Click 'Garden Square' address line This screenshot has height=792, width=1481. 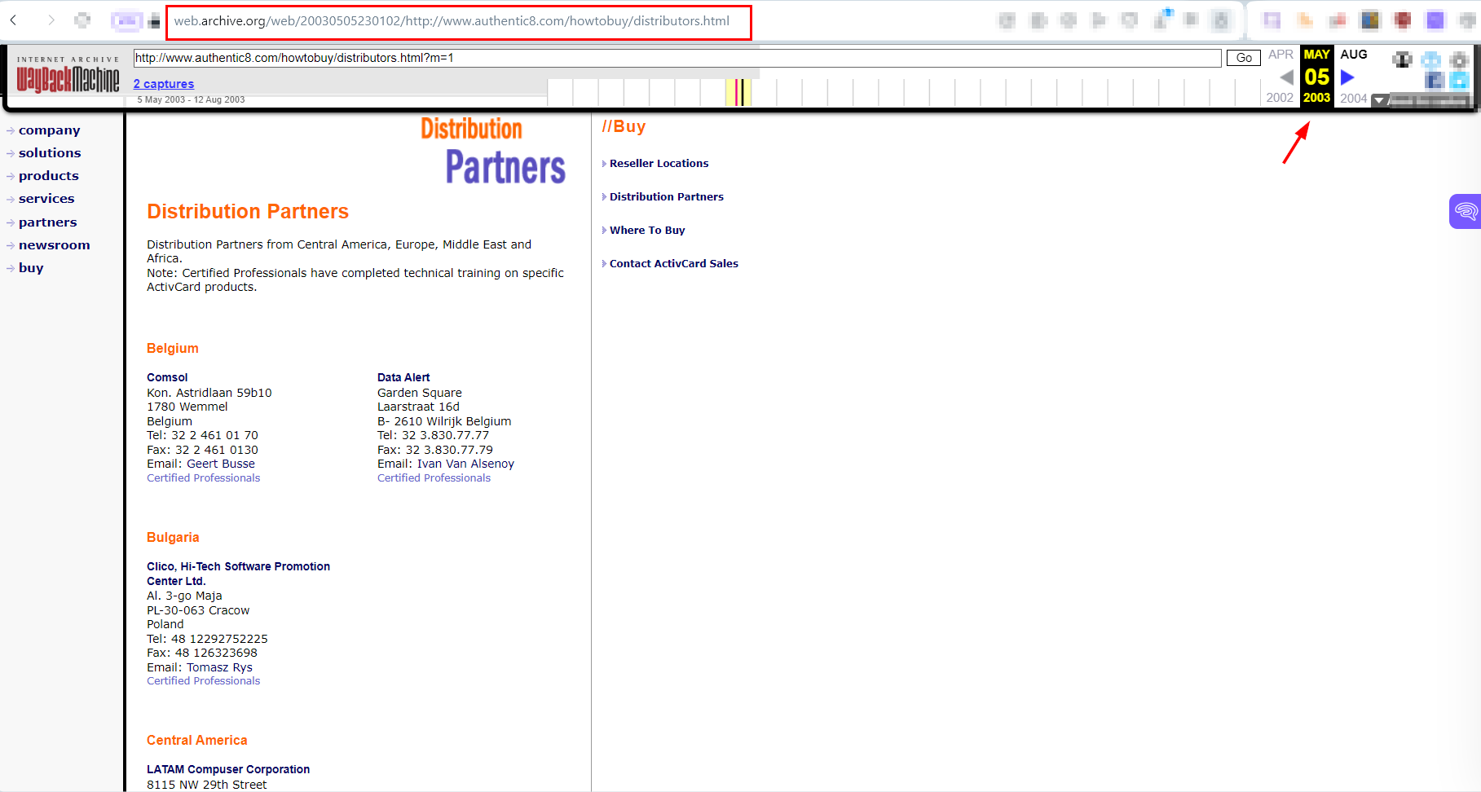(x=420, y=393)
